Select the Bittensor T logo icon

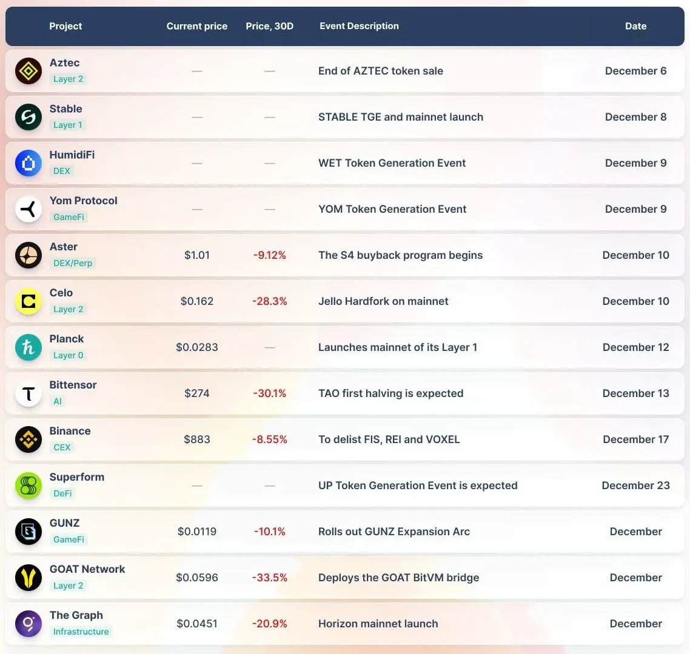28,393
